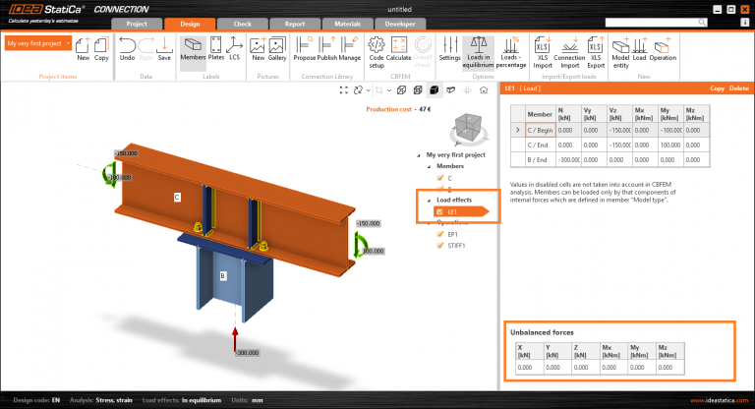Start XLS Import of loads

click(543, 52)
